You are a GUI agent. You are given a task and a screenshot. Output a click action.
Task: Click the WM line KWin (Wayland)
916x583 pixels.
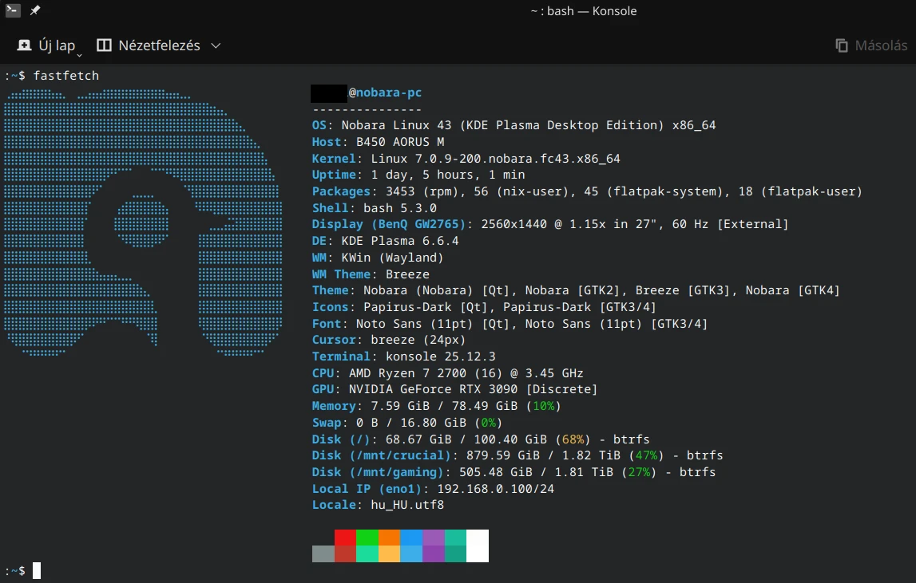coord(378,258)
